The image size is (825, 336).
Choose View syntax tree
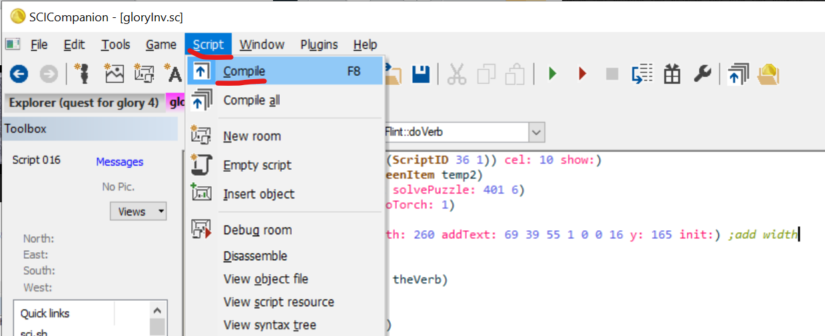point(285,325)
